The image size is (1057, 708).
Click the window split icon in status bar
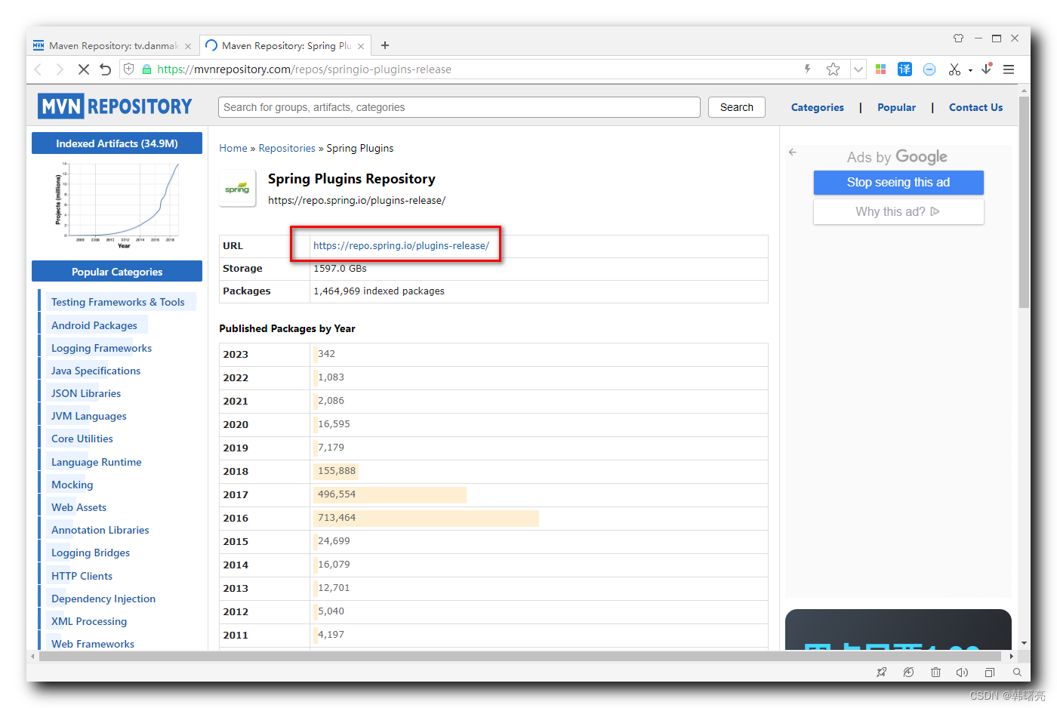(x=990, y=673)
